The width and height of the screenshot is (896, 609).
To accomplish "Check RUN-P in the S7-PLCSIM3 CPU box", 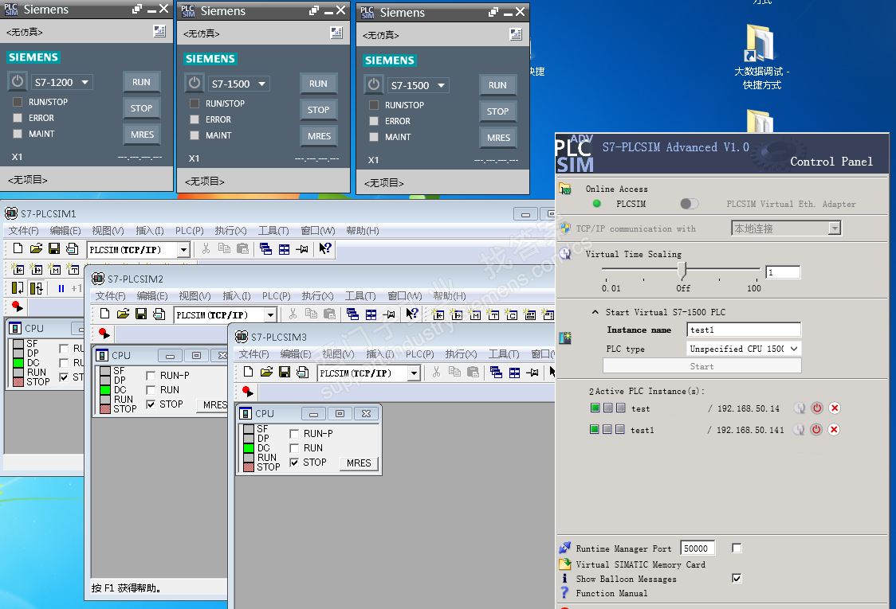I will tap(294, 434).
